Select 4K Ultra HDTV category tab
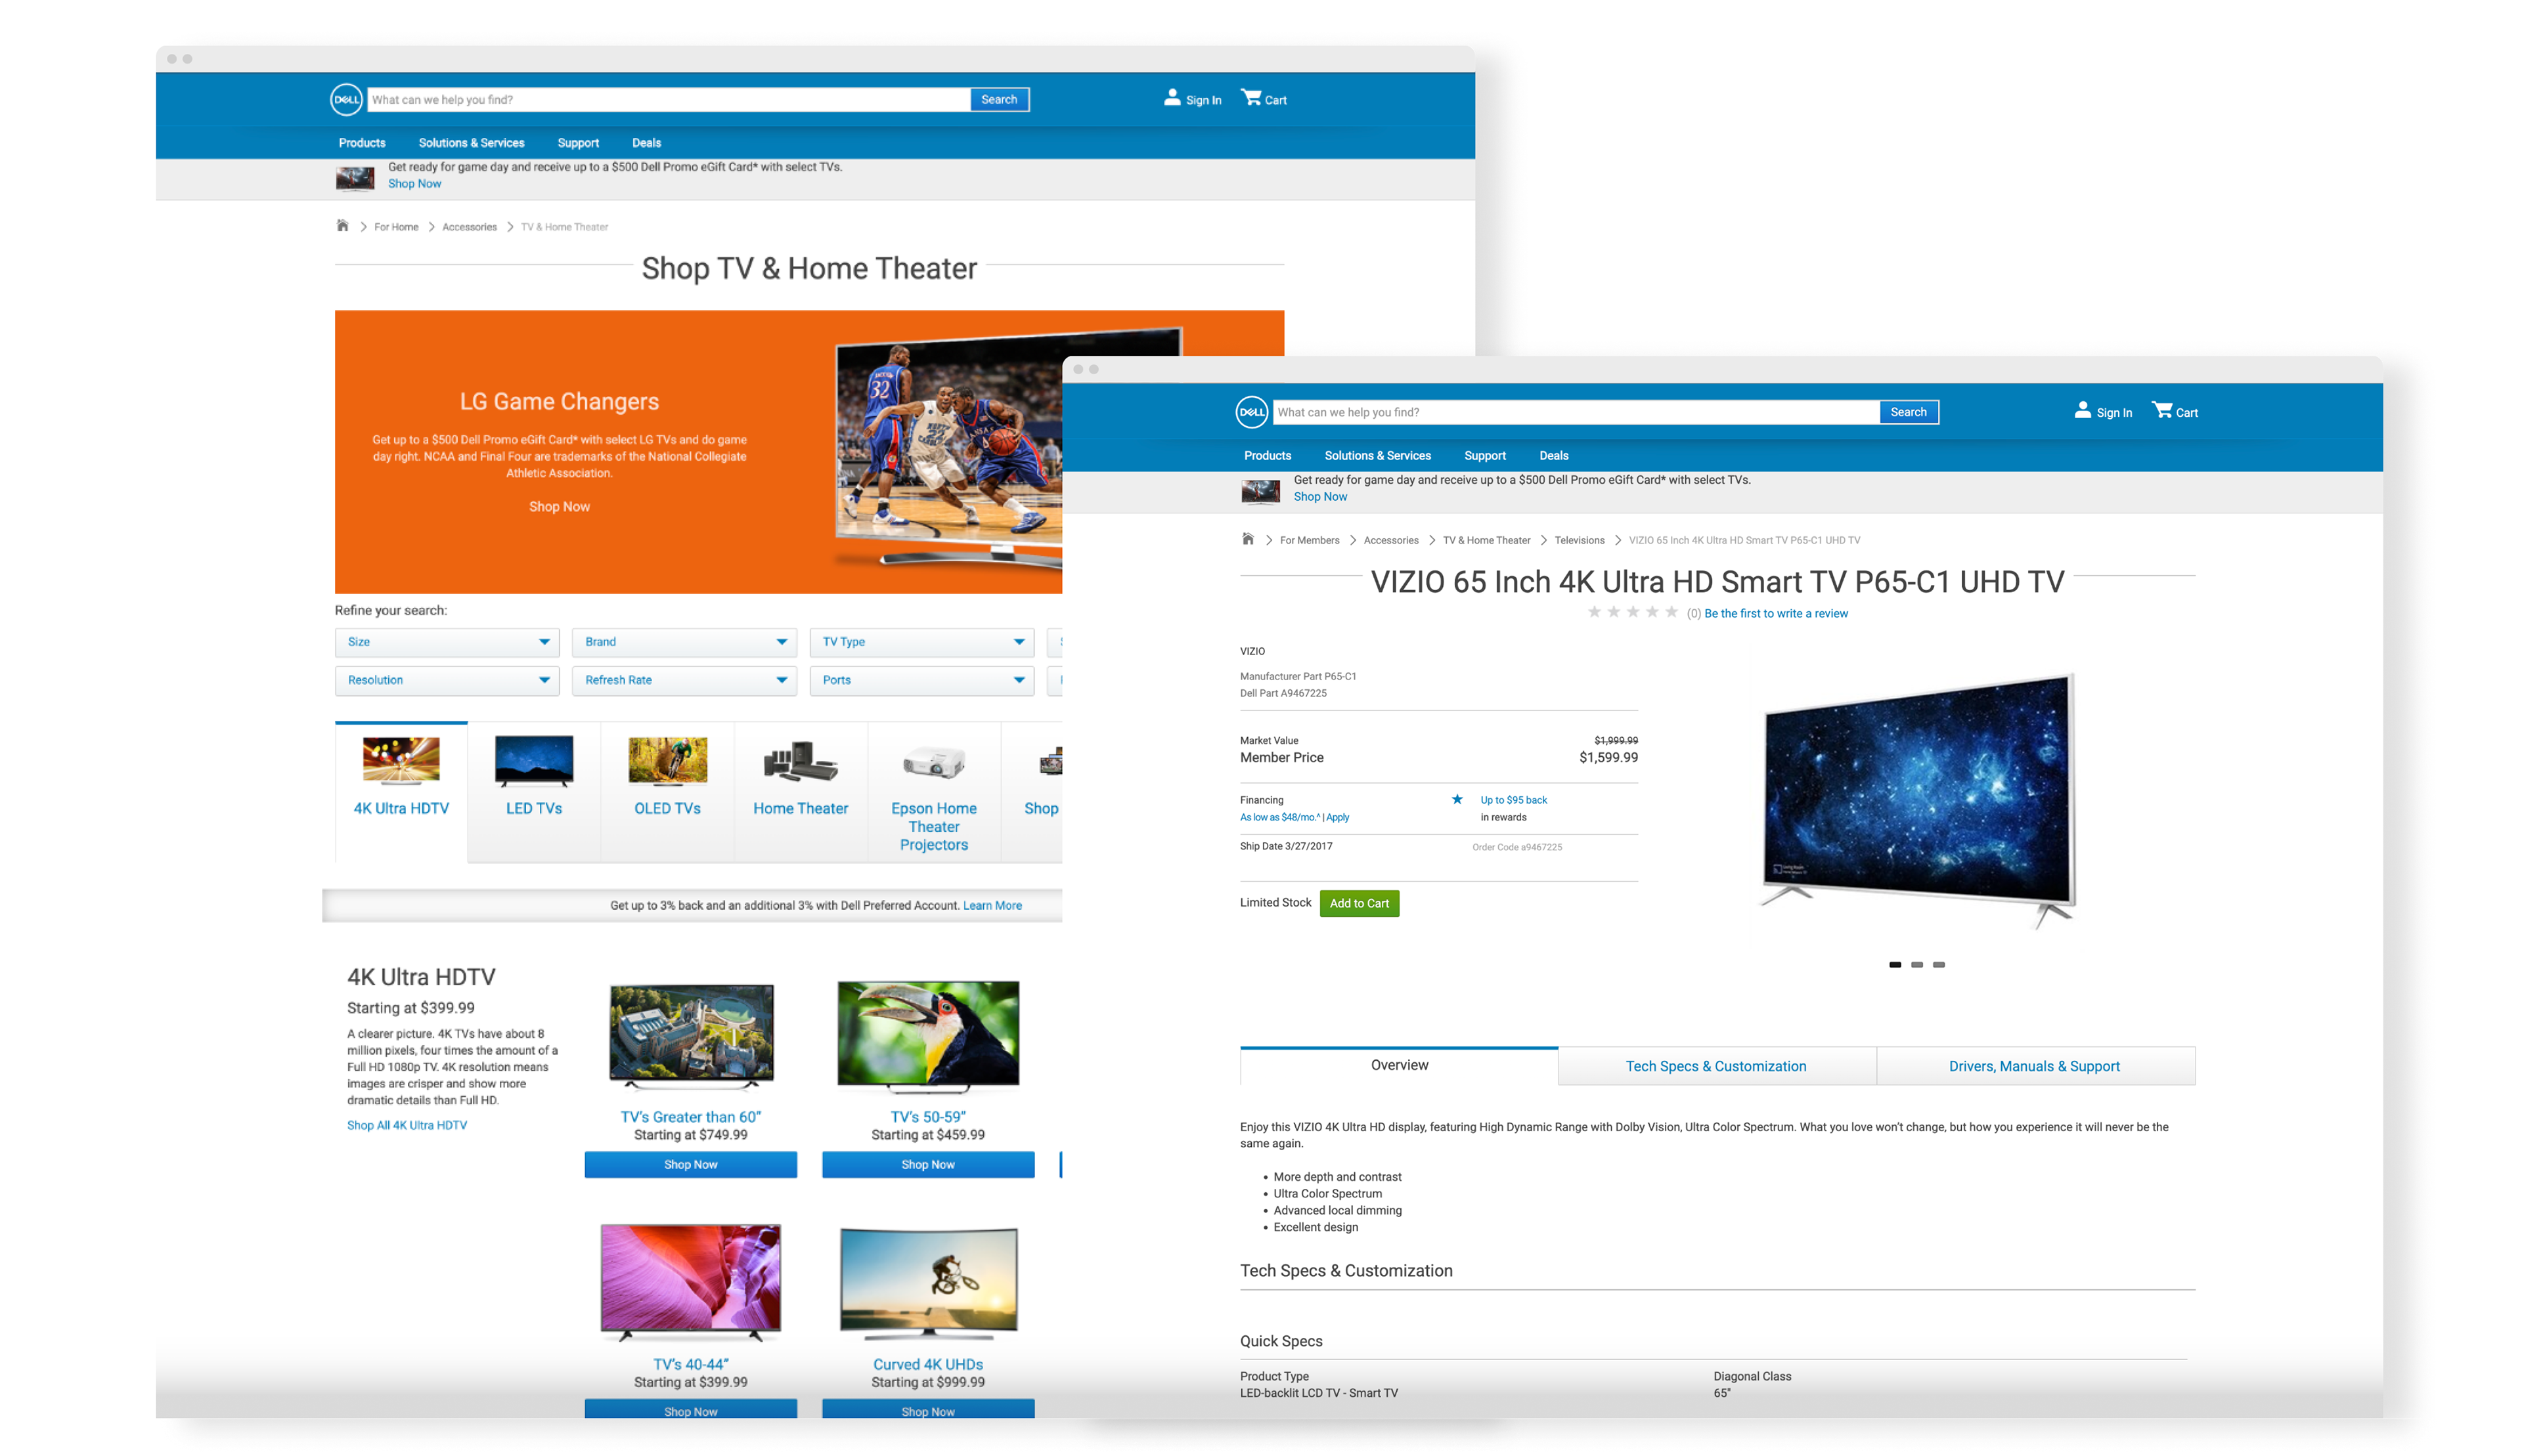This screenshot has width=2522, height=1456. [401, 791]
